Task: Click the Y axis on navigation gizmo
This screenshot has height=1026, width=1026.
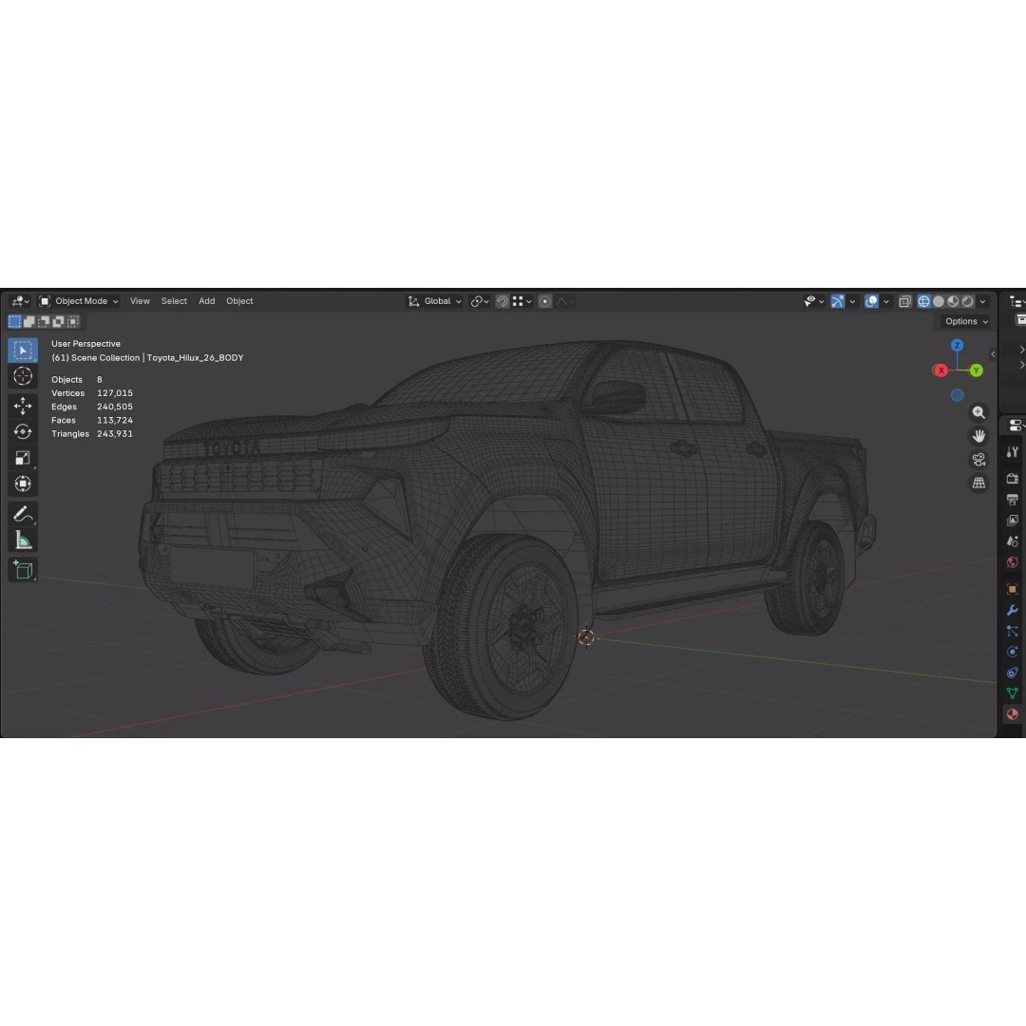Action: 977,370
